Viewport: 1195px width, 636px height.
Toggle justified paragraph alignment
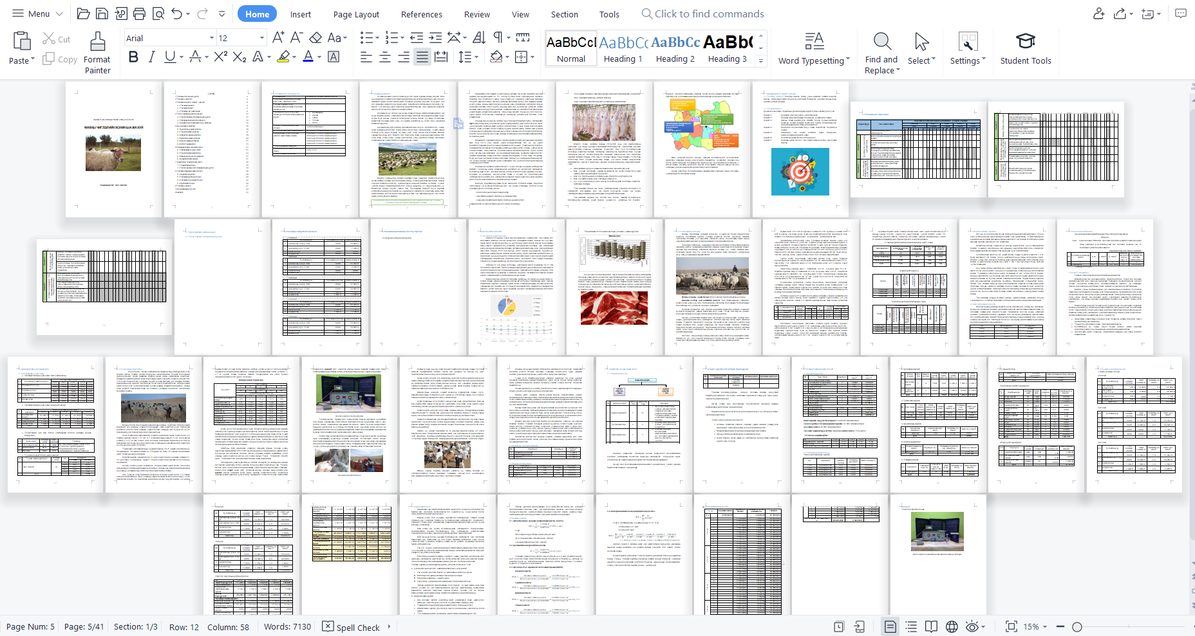(422, 57)
